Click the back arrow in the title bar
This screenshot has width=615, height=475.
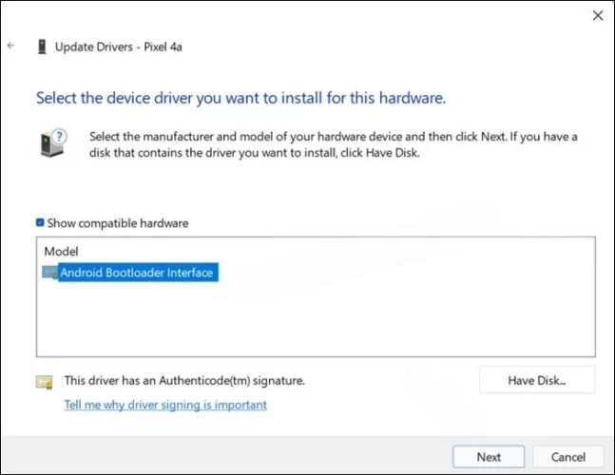(x=11, y=45)
